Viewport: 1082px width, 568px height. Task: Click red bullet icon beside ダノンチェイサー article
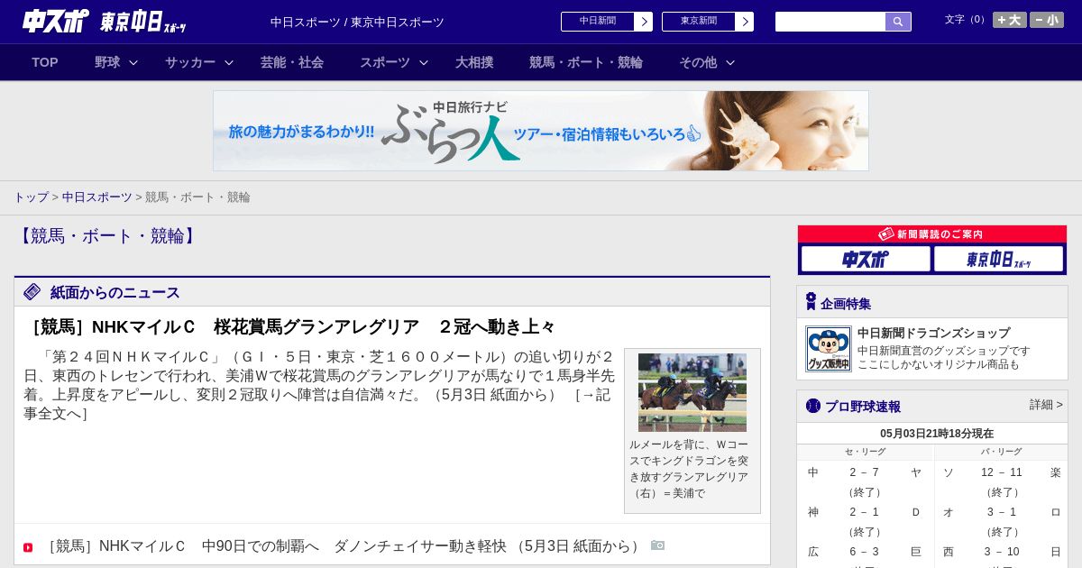[28, 547]
